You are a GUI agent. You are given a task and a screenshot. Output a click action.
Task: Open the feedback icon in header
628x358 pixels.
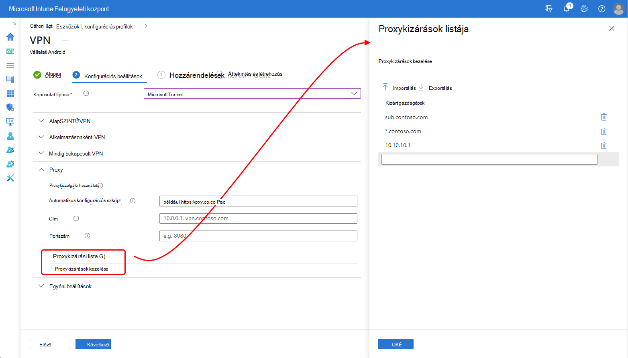point(549,9)
